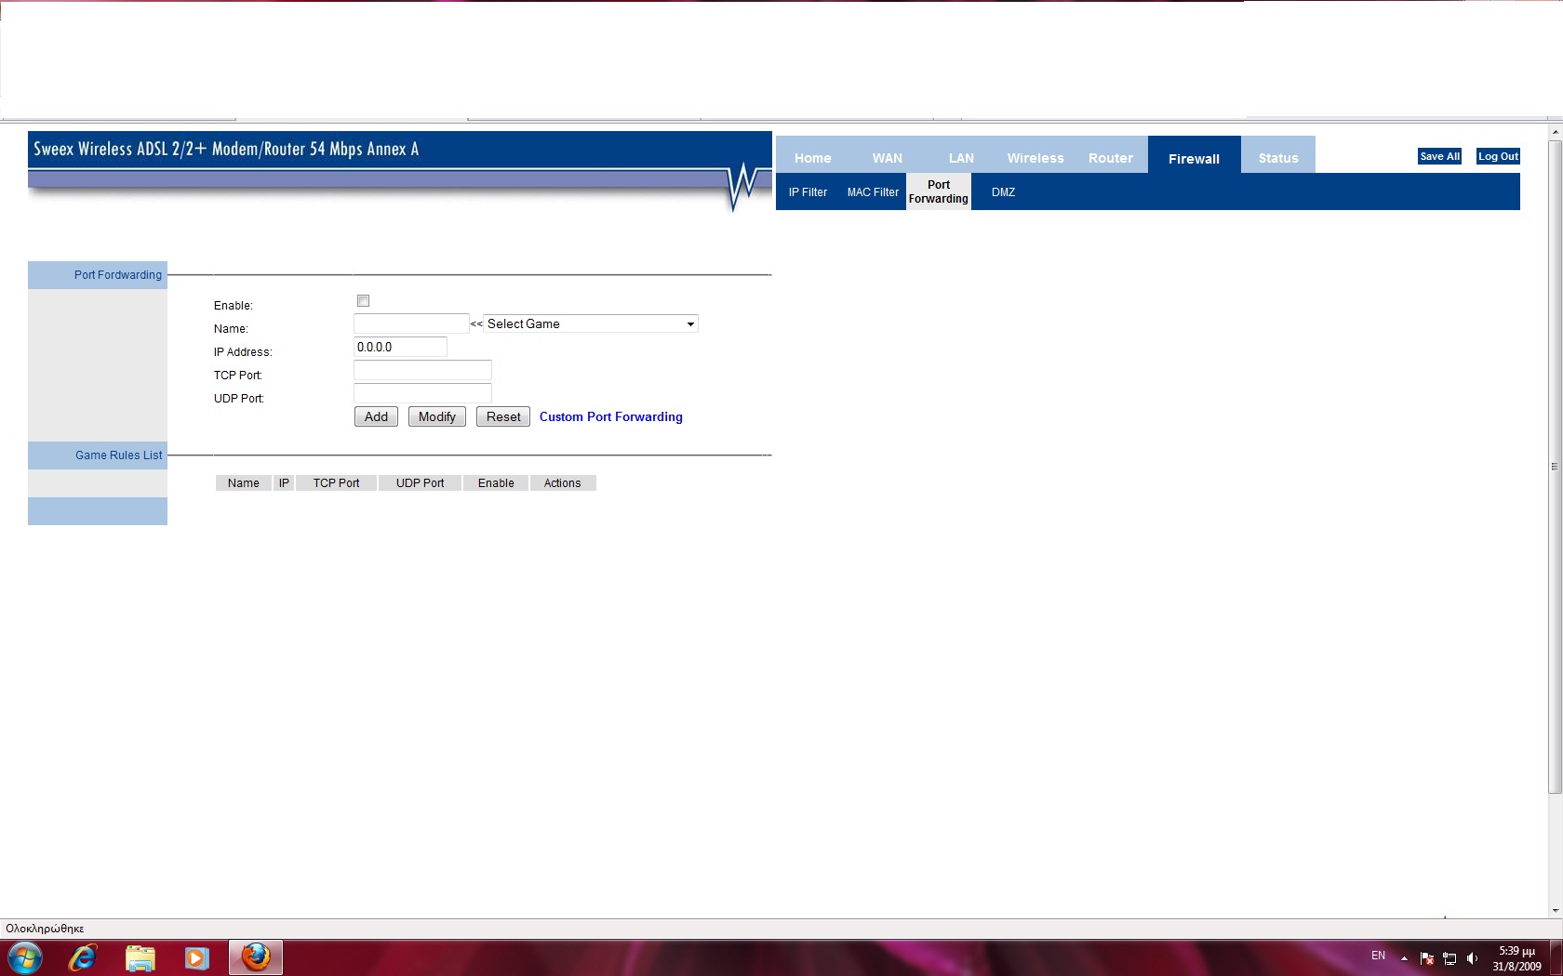Open the WAN tab
Image resolution: width=1563 pixels, height=976 pixels.
(x=888, y=158)
